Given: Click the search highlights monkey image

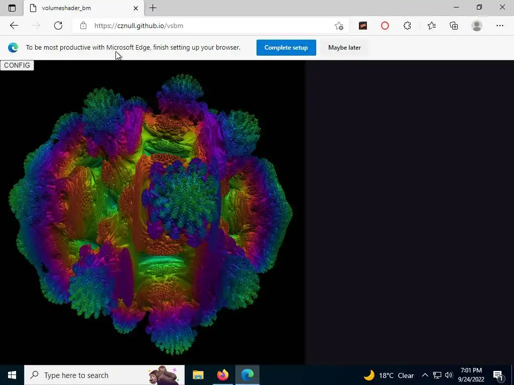Looking at the screenshot, I should pyautogui.click(x=164, y=375).
